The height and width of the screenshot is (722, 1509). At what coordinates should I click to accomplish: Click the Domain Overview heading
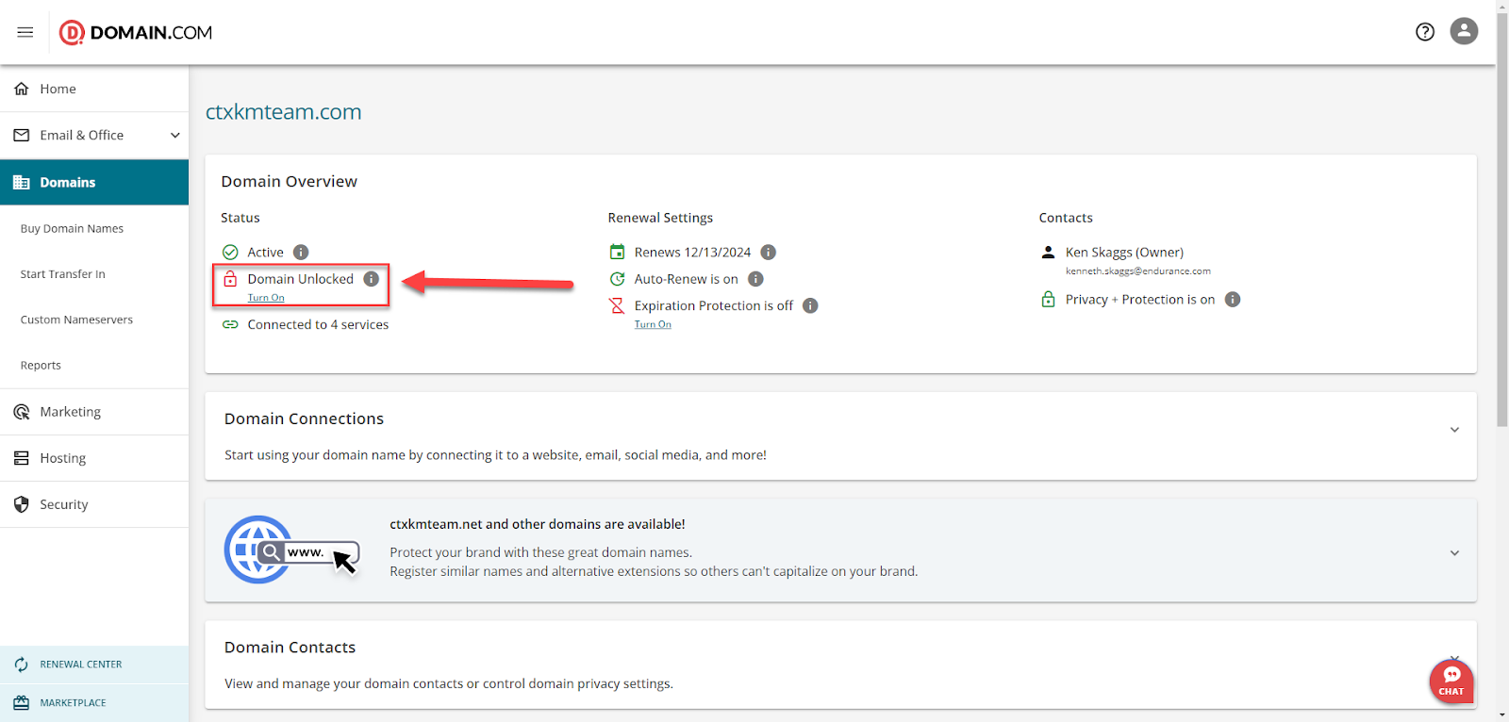point(290,182)
